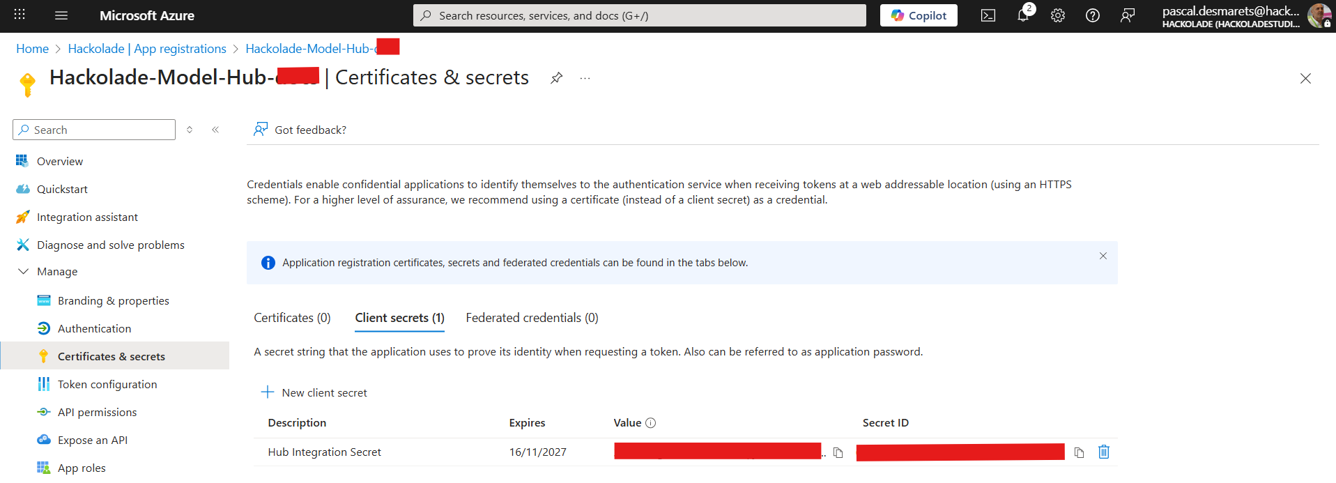Open the Federated credentials tab

click(531, 317)
